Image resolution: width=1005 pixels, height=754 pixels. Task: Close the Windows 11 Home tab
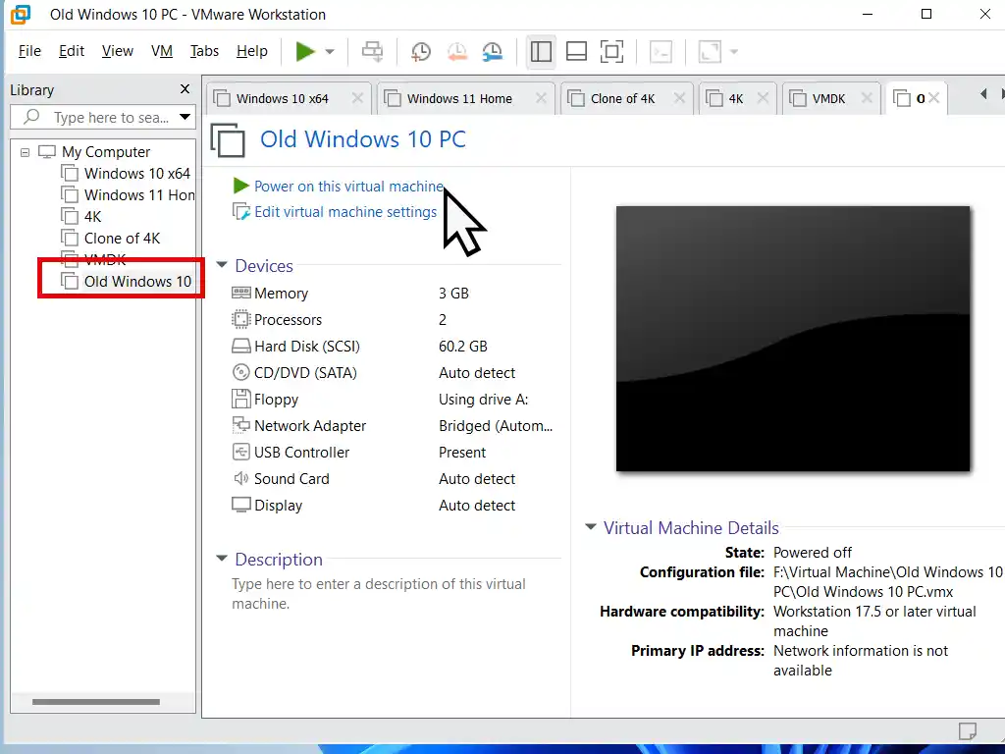point(541,98)
